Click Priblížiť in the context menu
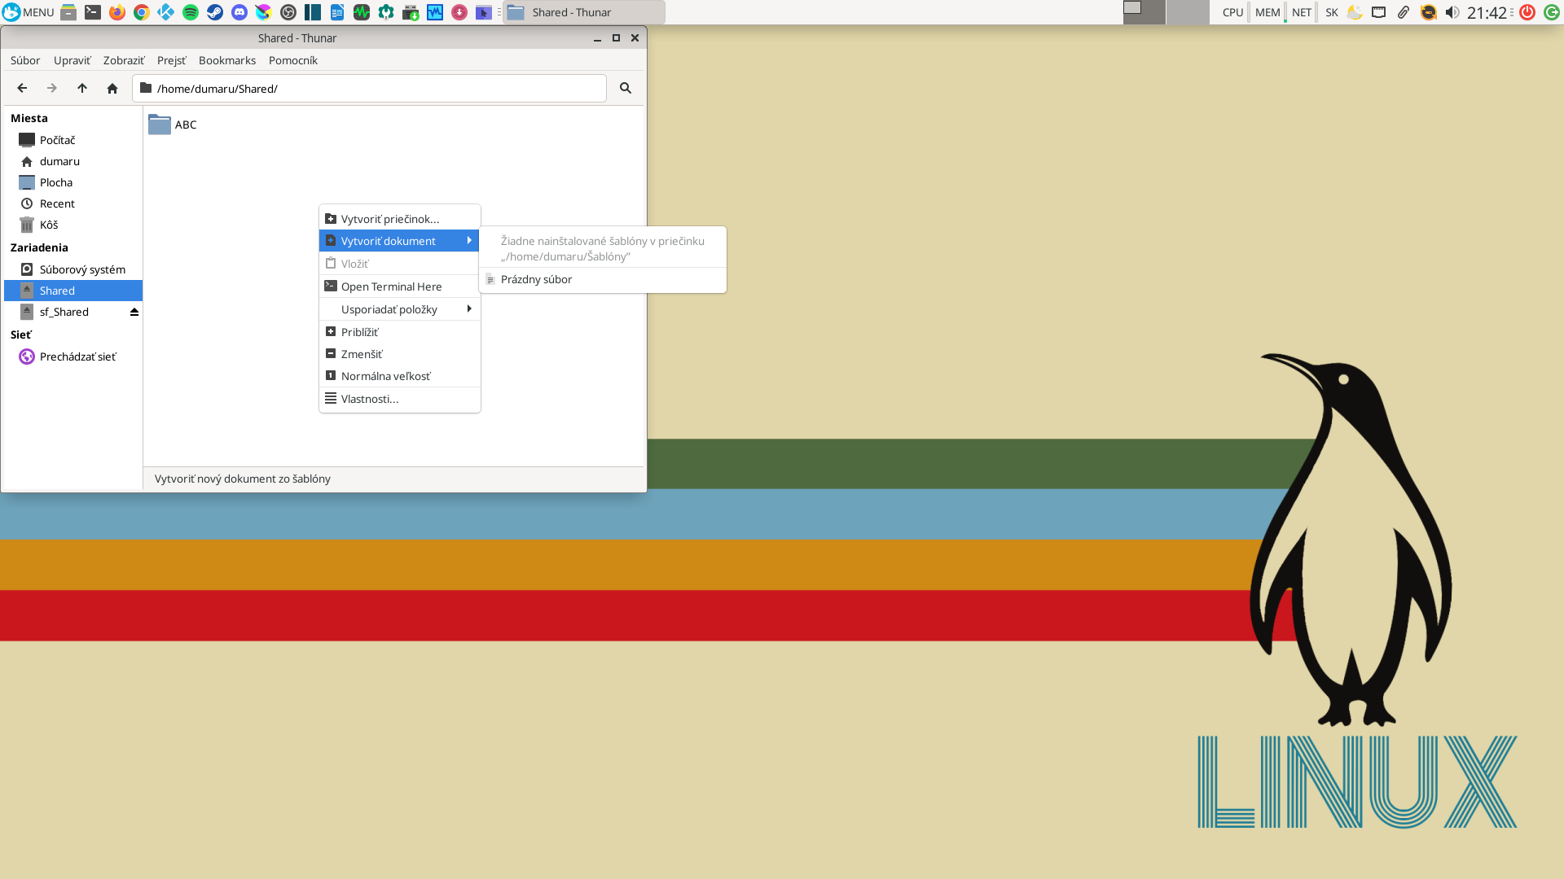The width and height of the screenshot is (1564, 879). (x=399, y=332)
